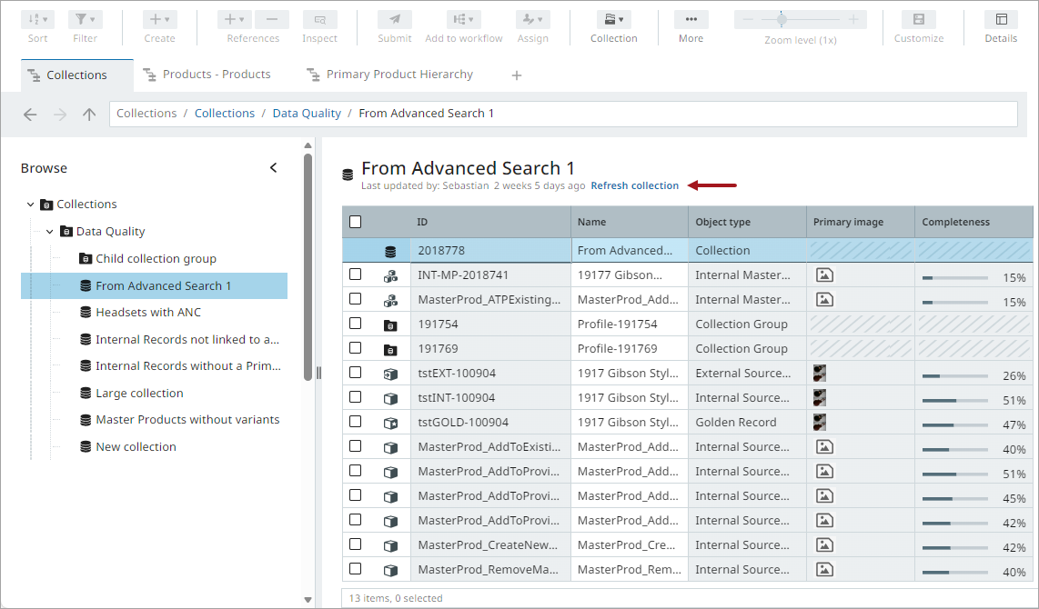Open the Primary Product Hierarchy tab
Viewport: 1039px width, 609px height.
(398, 75)
